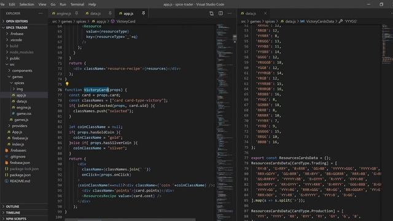Screen dimensions: 393x221
Task: Click data.js in the right breadcrumb
Action: [290, 21]
